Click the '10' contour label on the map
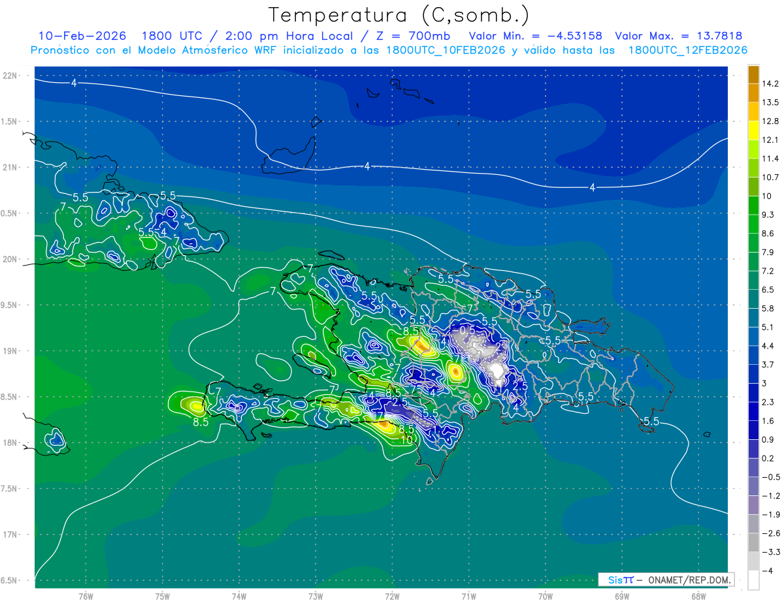This screenshot has width=784, height=605. click(x=406, y=440)
